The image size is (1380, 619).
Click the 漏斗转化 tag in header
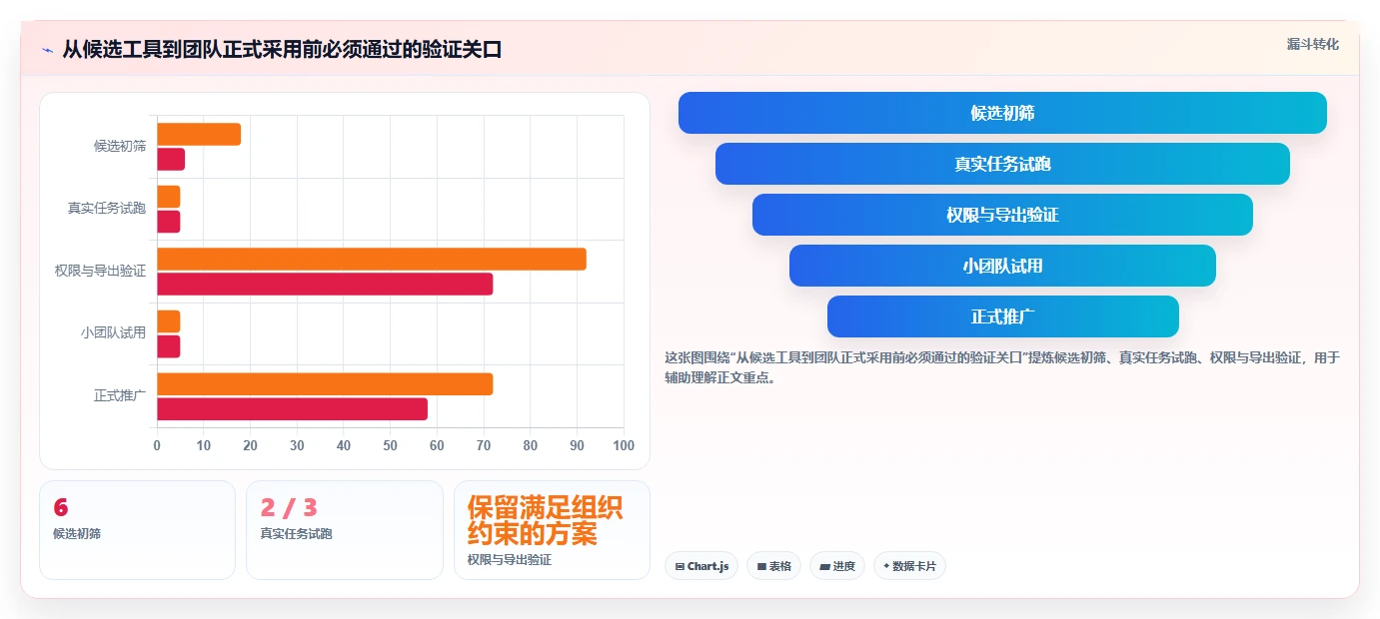[x=1312, y=44]
